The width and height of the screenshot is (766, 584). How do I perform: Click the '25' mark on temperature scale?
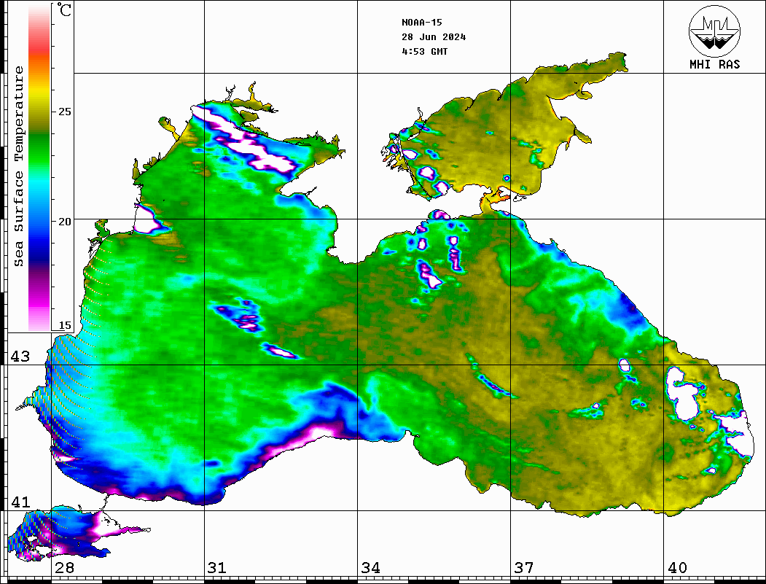(64, 112)
